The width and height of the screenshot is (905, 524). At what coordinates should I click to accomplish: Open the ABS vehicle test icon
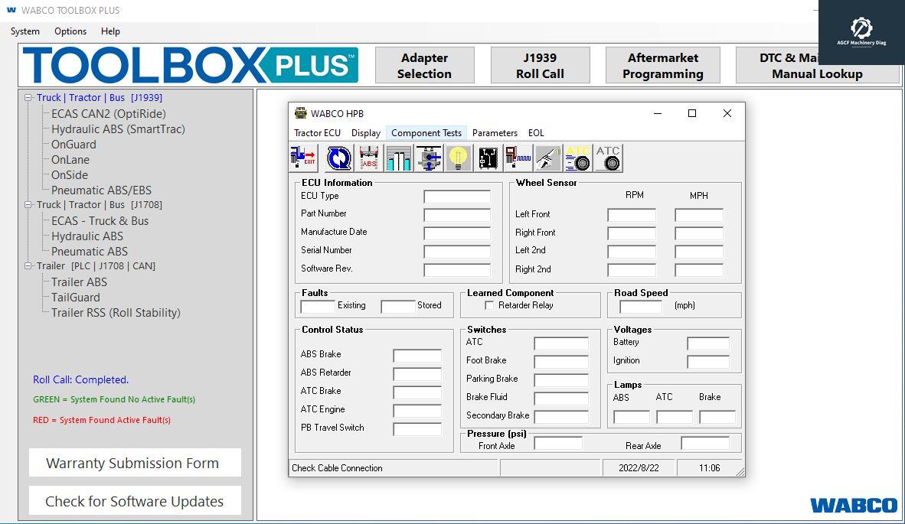368,158
